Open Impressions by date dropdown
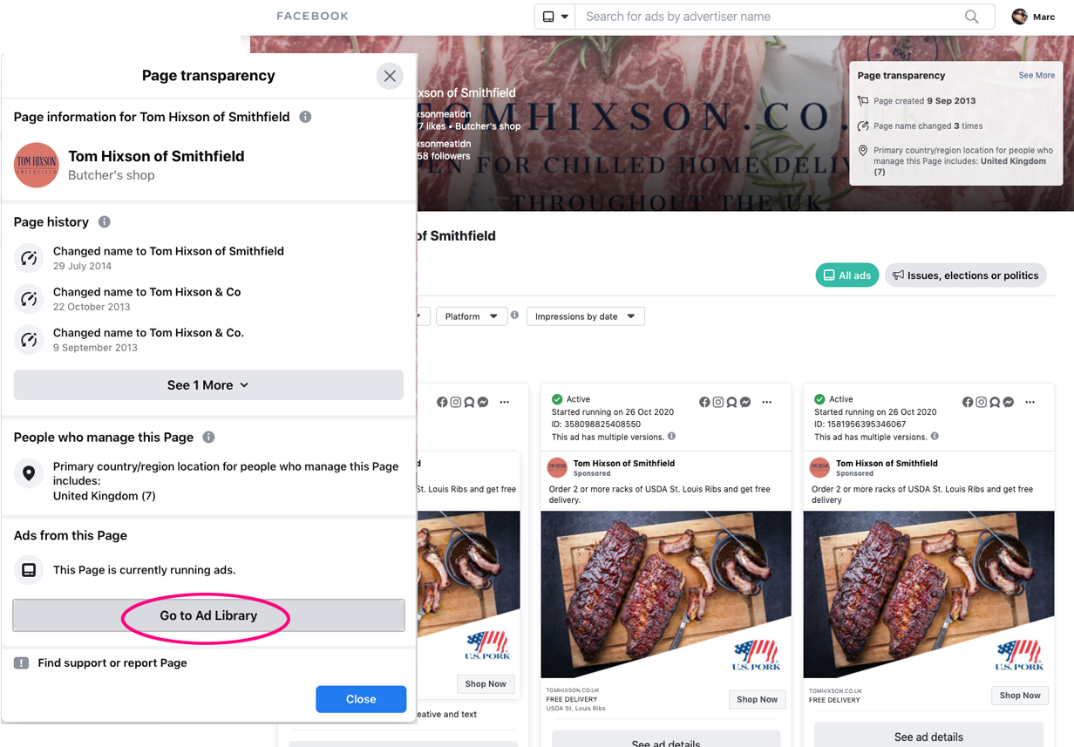 point(585,316)
